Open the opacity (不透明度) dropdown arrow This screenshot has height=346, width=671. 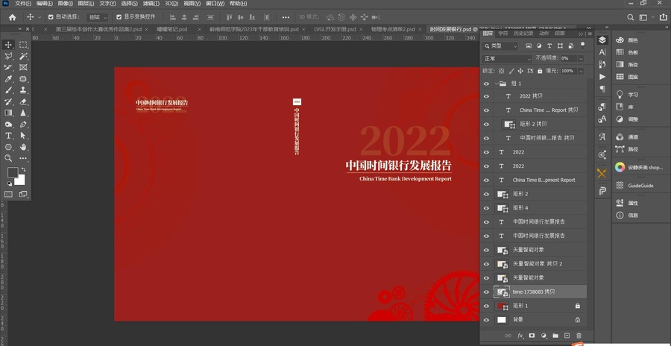point(581,59)
